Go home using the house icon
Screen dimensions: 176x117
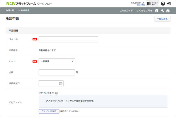168,11
